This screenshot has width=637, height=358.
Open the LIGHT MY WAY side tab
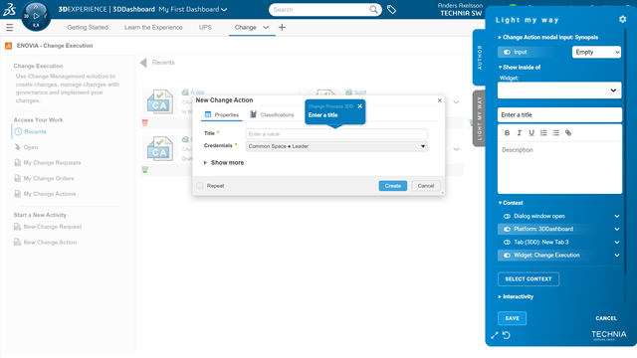[x=480, y=118]
